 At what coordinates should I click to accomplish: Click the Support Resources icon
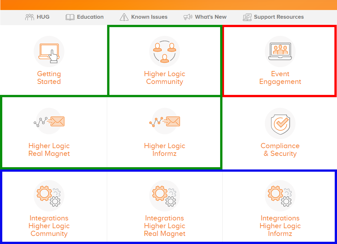(247, 17)
